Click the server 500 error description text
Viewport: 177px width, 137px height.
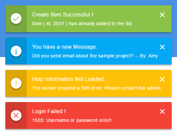tap(97, 88)
